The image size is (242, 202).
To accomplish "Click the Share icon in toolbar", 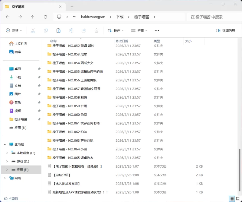I will (84, 30).
